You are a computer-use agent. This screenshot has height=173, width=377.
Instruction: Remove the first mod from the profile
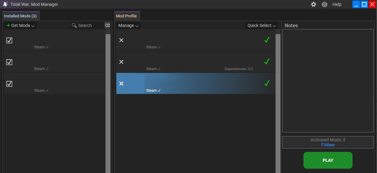point(121,40)
